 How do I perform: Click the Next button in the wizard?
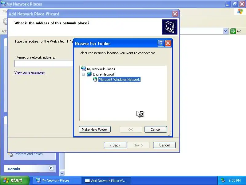[x=138, y=145]
